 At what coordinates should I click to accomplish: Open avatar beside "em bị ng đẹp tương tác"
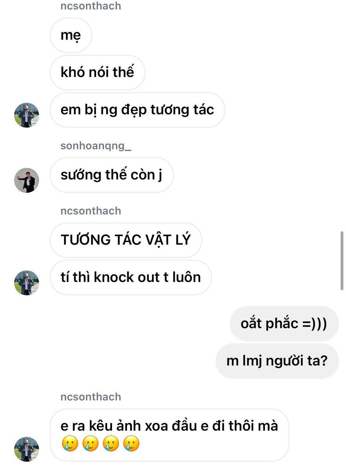pos(27,115)
